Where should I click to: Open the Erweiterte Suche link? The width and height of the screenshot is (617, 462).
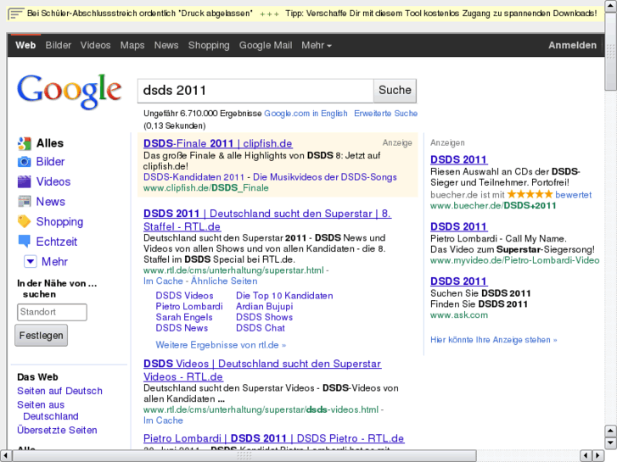[385, 113]
